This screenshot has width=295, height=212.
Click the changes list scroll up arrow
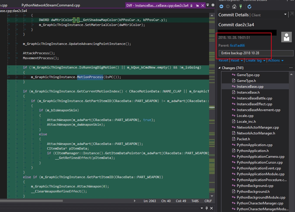pyautogui.click(x=291, y=74)
